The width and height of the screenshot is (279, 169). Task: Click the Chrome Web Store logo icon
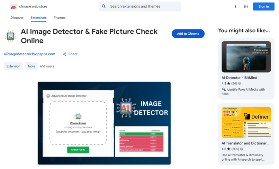tap(14, 6)
